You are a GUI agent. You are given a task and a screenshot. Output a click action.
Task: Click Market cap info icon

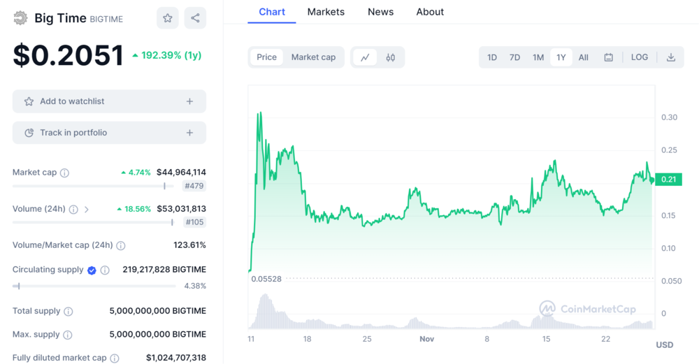pos(65,173)
